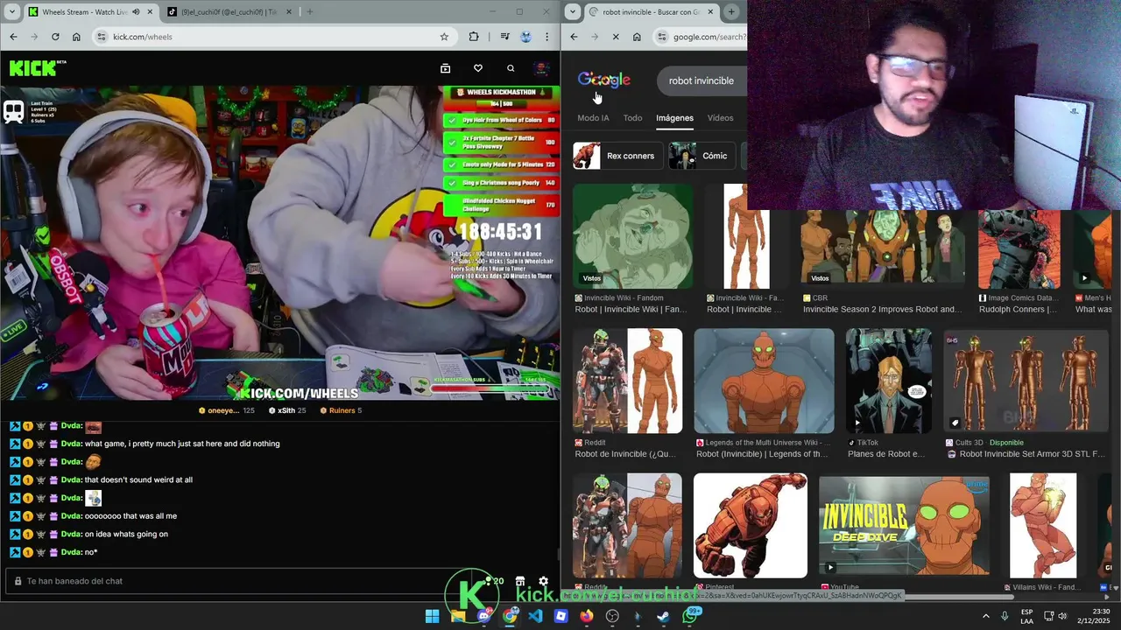Open the Invincible Wiki Fandom green robot image
1121x630 pixels.
point(632,236)
